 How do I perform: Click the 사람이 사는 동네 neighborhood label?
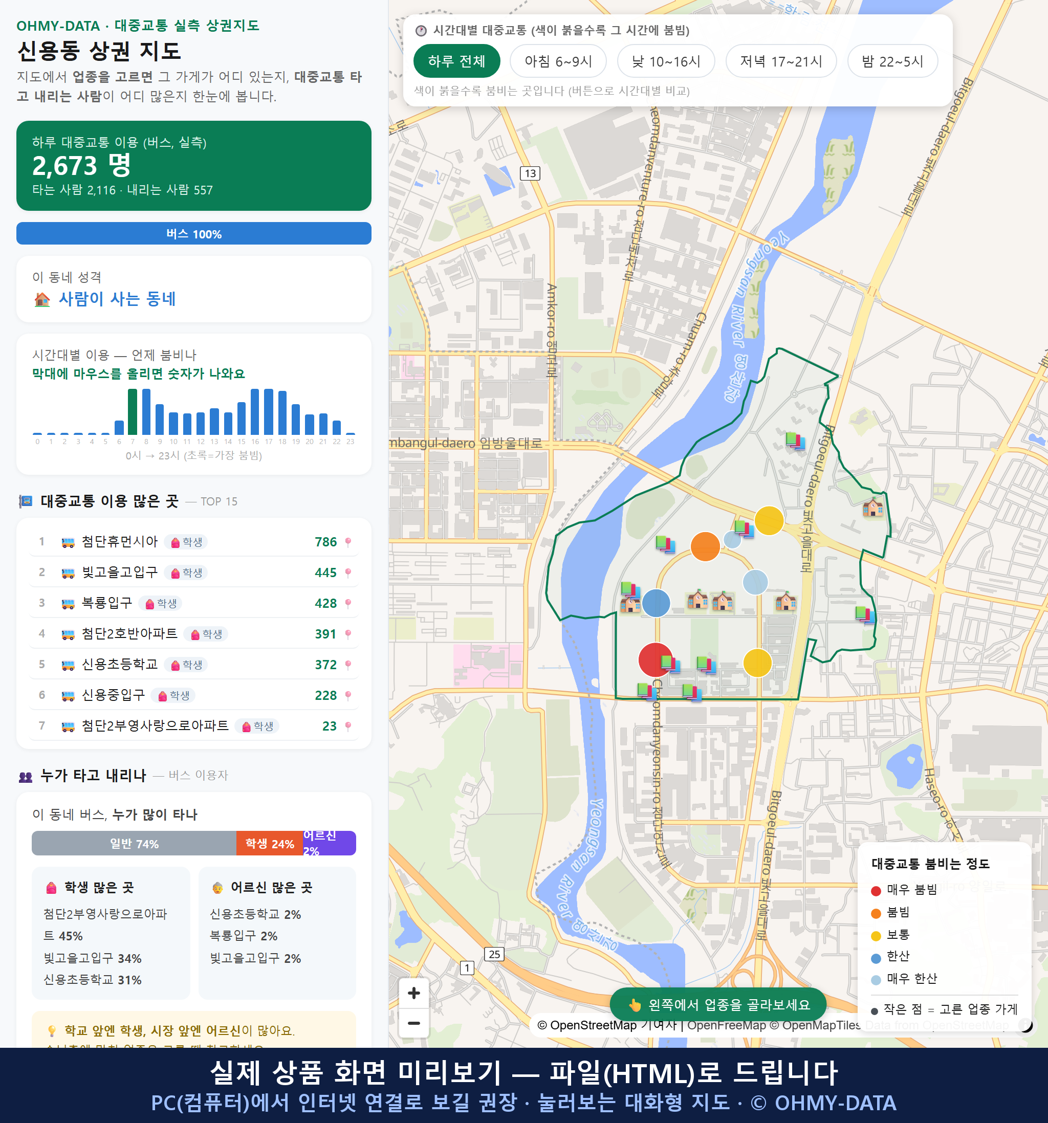pyautogui.click(x=117, y=299)
